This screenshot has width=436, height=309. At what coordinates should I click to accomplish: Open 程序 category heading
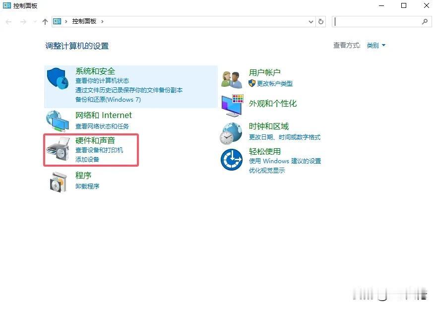[83, 175]
